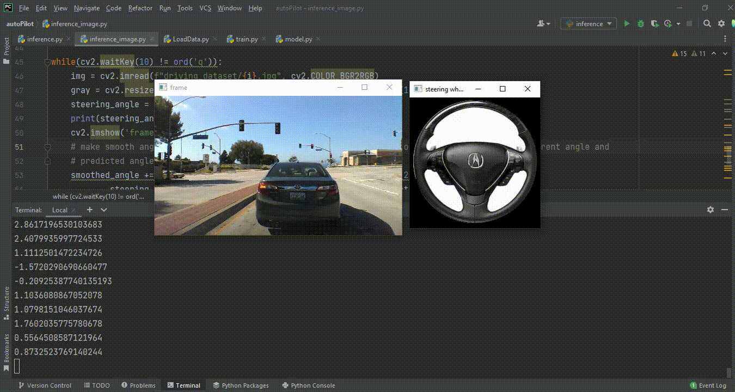Open the Run menu
The height and width of the screenshot is (392, 735).
(x=165, y=8)
